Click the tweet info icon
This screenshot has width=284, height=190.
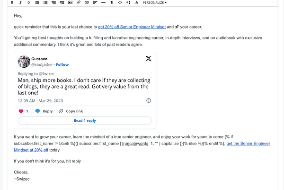tap(149, 100)
